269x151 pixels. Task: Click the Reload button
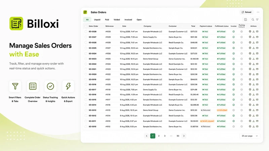tap(246, 12)
